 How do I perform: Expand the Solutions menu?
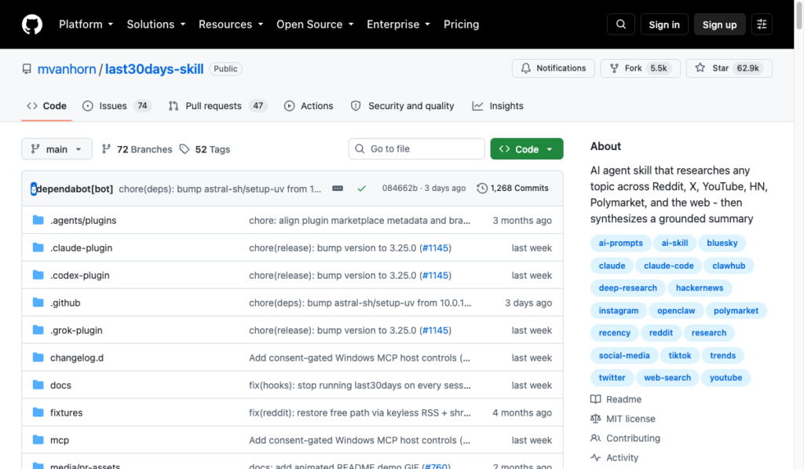tap(156, 24)
